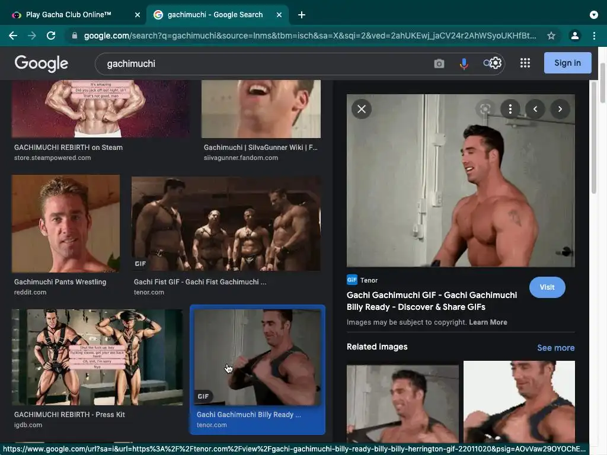Image resolution: width=607 pixels, height=455 pixels.
Task: Show the next image in preview
Action: [x=560, y=109]
